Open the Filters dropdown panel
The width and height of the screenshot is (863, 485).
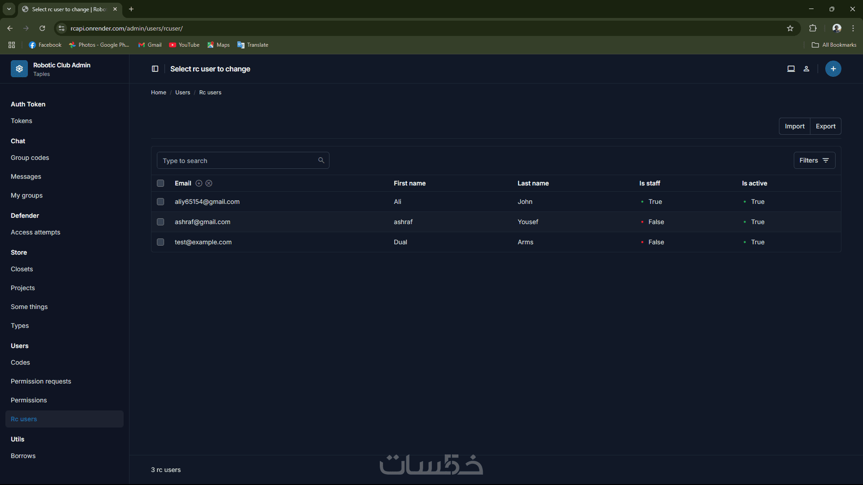coord(814,160)
